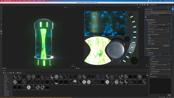This screenshot has width=174, height=98.
Task: Open Shader Settings from right dock icon
Action: pos(173,9)
